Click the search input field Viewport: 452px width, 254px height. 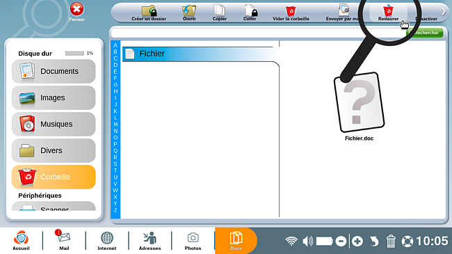pyautogui.click(x=258, y=33)
